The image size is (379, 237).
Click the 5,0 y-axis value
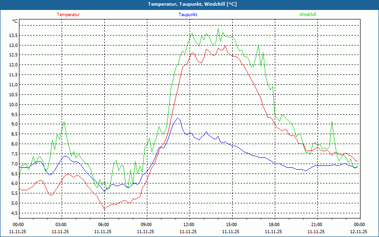pos(14,203)
